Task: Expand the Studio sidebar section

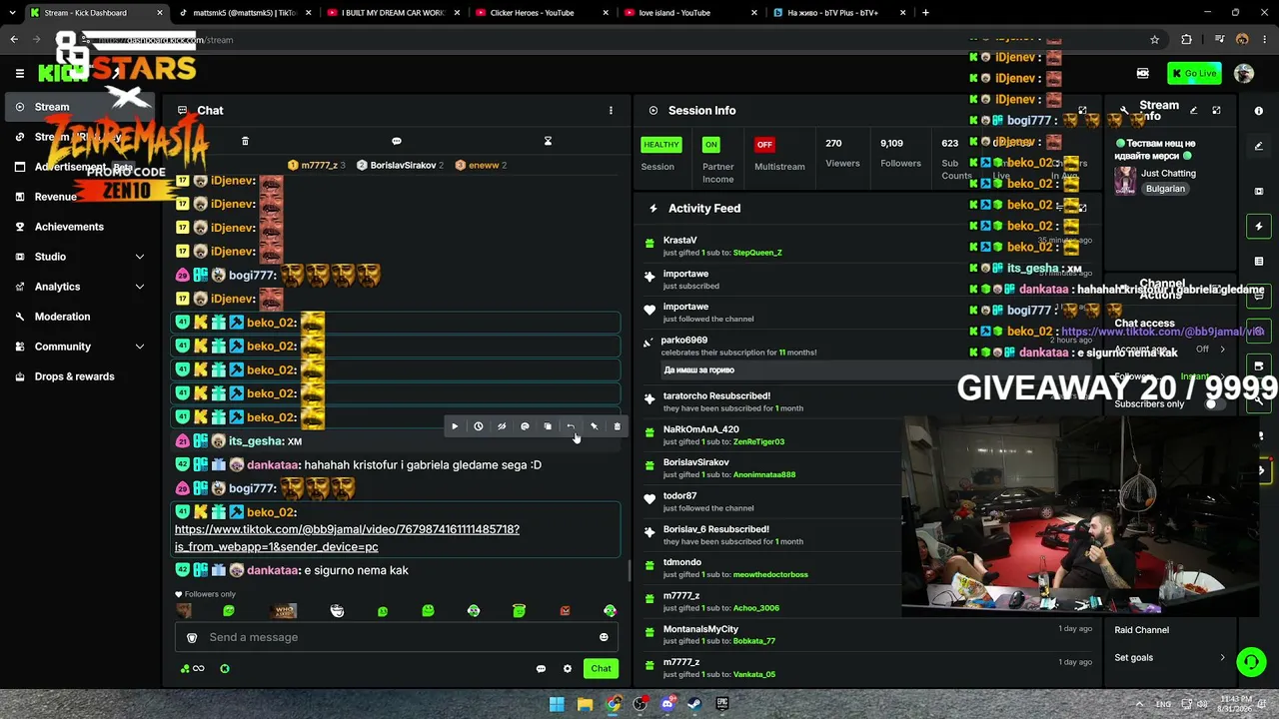Action: (140, 257)
